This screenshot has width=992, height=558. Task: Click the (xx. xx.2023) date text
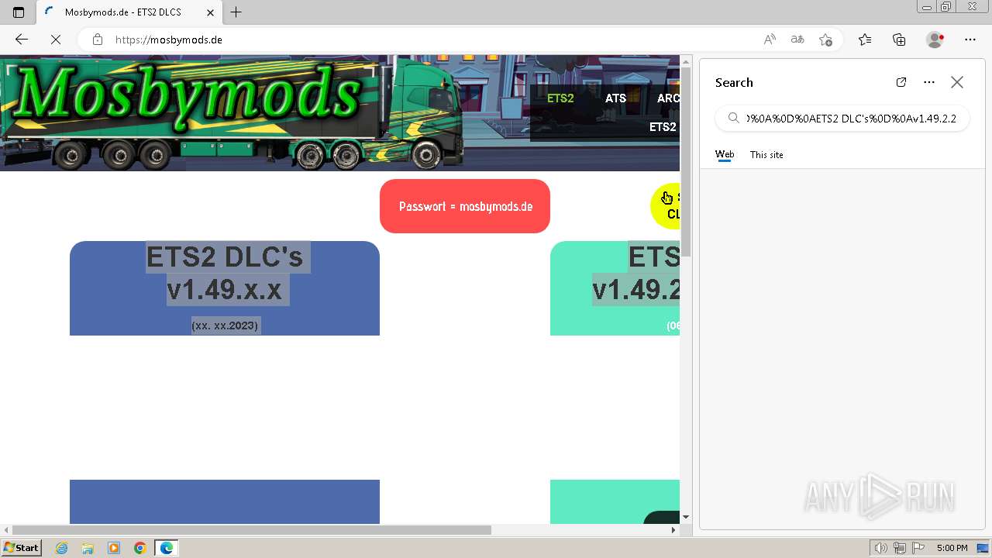point(225,325)
